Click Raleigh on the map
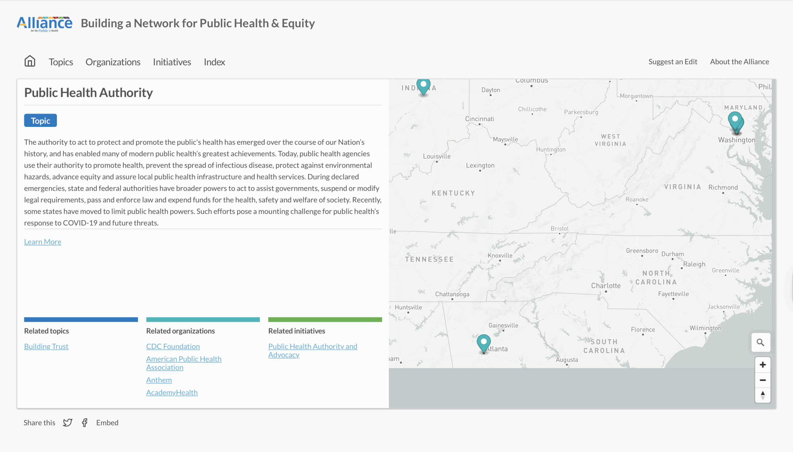 (x=694, y=264)
